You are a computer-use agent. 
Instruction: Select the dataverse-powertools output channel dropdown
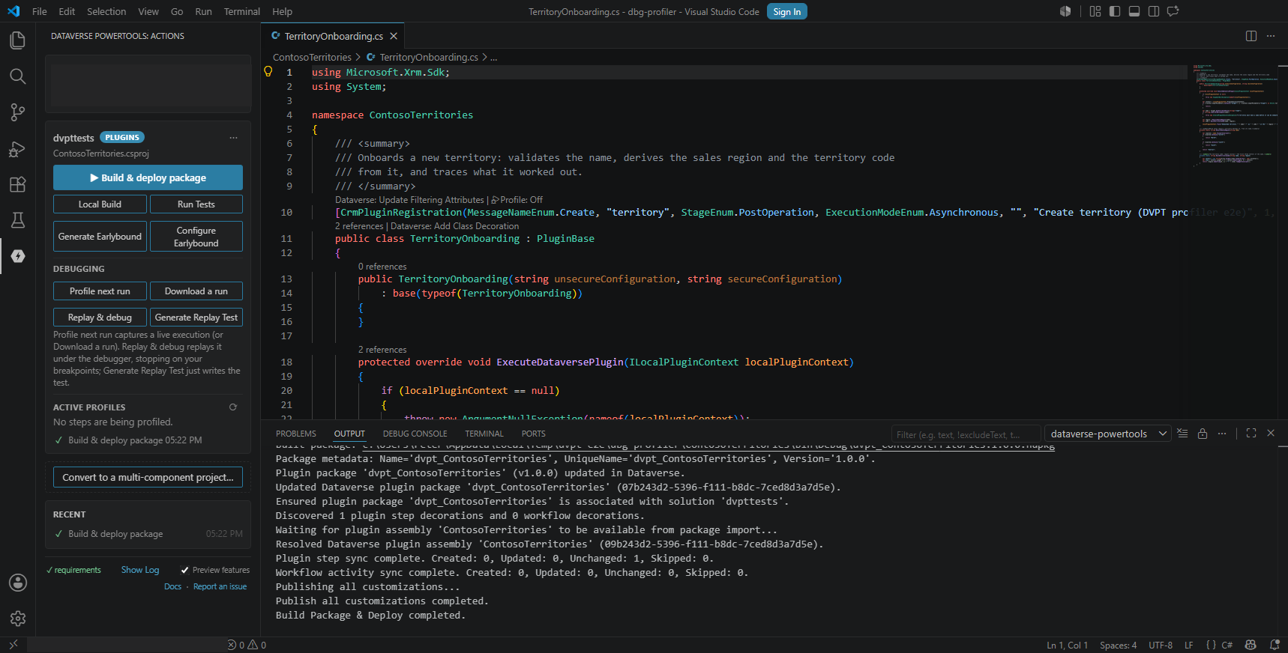tap(1108, 434)
